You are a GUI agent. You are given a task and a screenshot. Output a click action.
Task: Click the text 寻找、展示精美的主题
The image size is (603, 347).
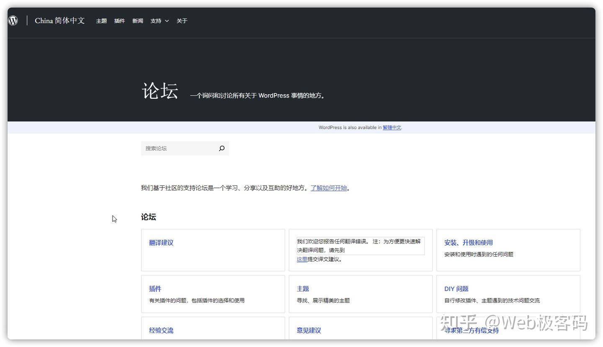pyautogui.click(x=323, y=301)
